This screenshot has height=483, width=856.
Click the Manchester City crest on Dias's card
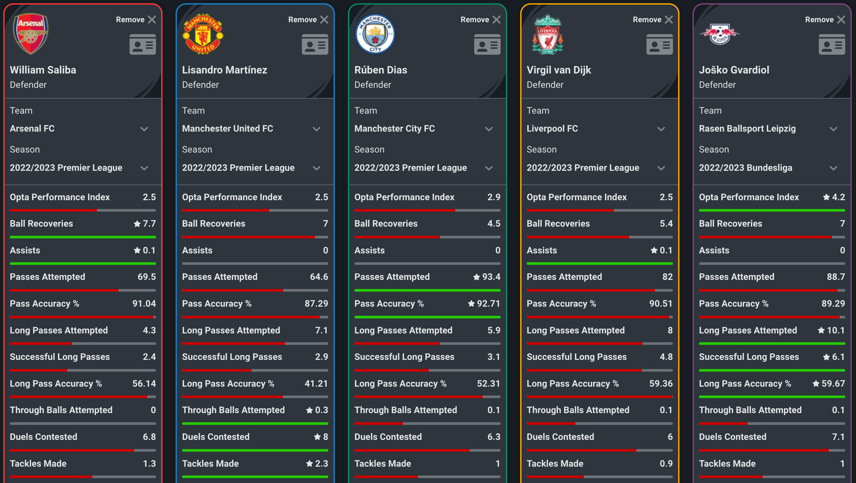[x=375, y=34]
